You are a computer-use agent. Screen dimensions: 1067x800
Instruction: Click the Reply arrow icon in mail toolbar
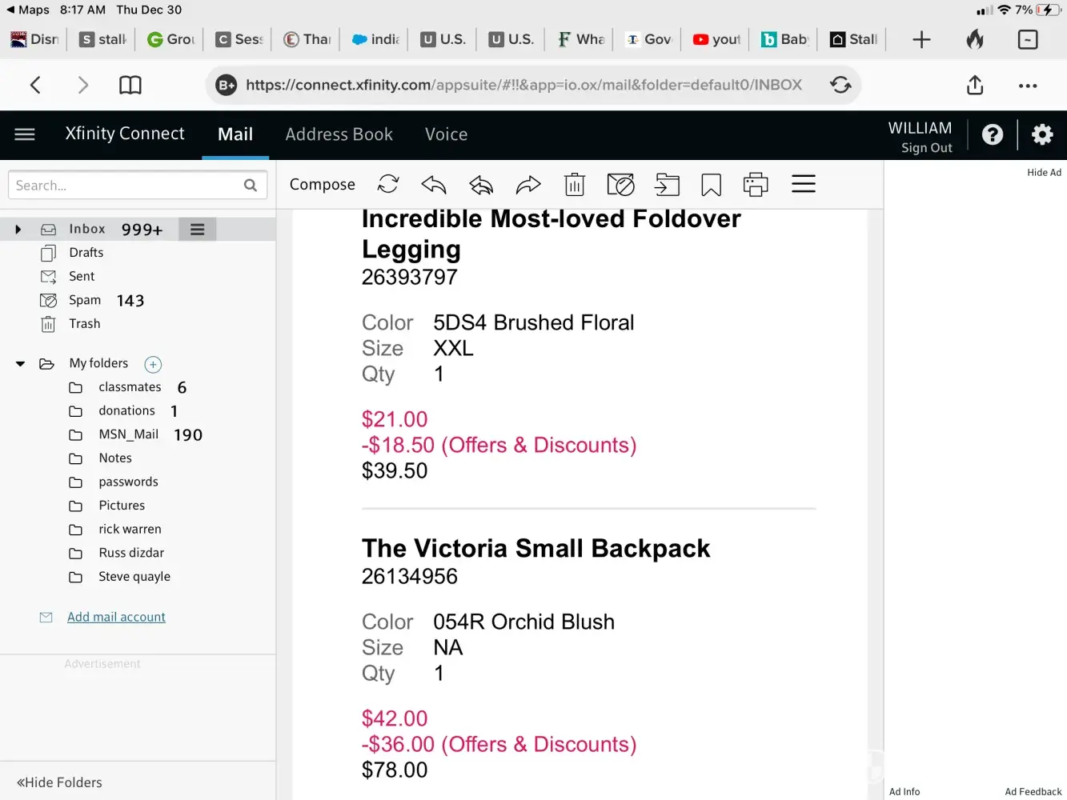click(433, 185)
